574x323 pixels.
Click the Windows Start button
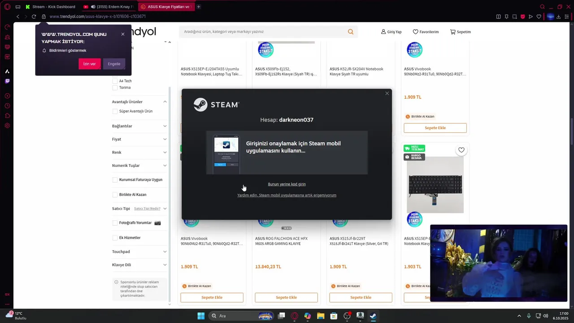pyautogui.click(x=201, y=316)
